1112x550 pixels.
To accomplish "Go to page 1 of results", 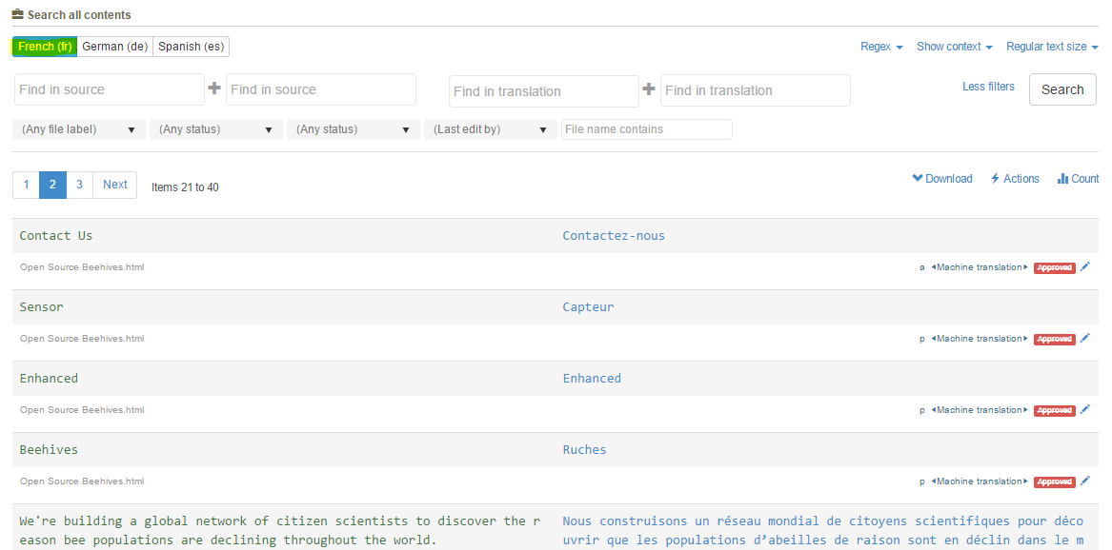I will tap(26, 185).
